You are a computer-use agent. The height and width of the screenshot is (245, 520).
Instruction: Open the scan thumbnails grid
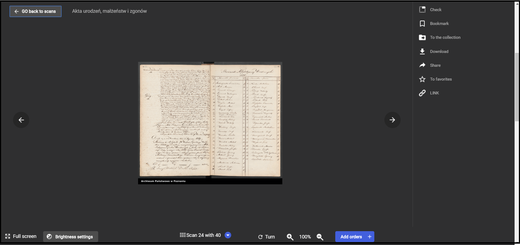coord(183,235)
